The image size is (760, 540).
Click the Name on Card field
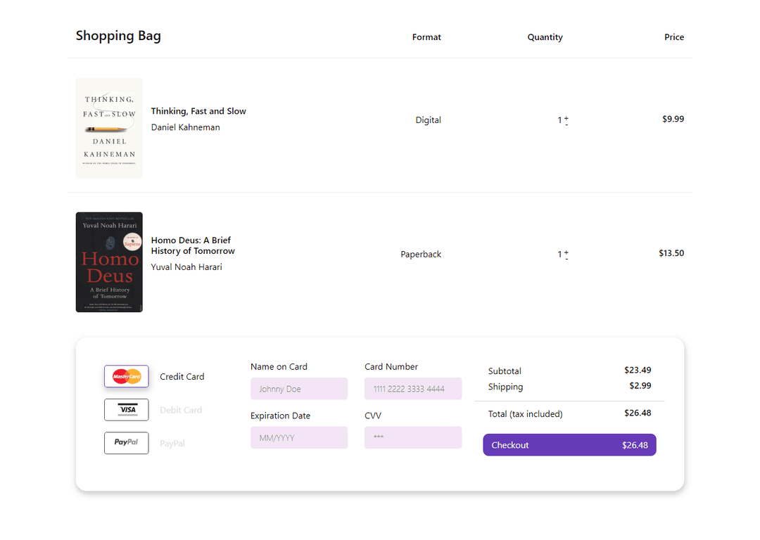pyautogui.click(x=299, y=388)
